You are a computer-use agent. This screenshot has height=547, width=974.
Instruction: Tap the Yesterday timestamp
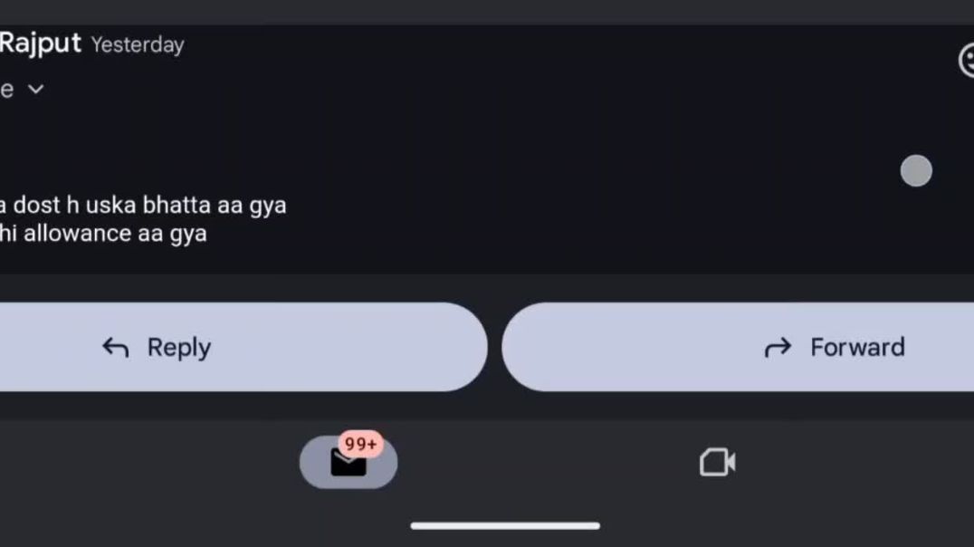tap(138, 44)
